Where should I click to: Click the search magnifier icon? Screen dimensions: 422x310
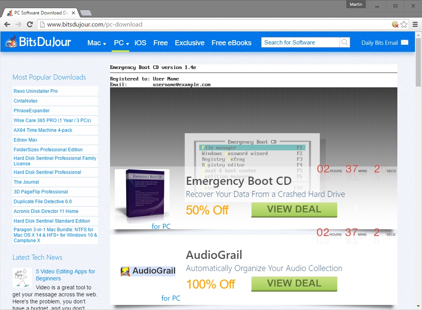point(344,42)
